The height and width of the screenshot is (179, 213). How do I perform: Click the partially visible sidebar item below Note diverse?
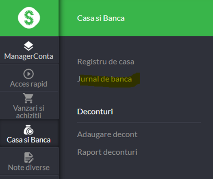coord(29,177)
